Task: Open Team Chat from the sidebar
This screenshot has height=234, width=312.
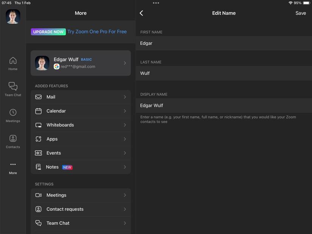Action: pos(13,88)
